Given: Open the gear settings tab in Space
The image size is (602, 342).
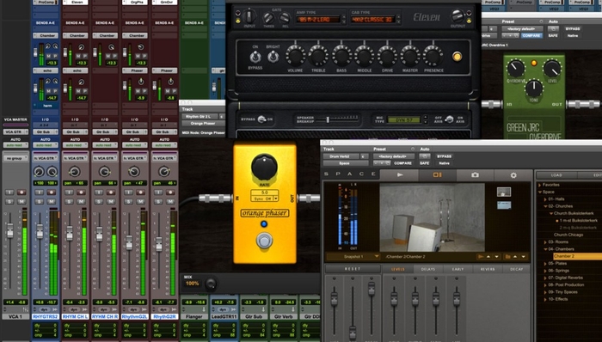Looking at the screenshot, I should click(x=513, y=174).
